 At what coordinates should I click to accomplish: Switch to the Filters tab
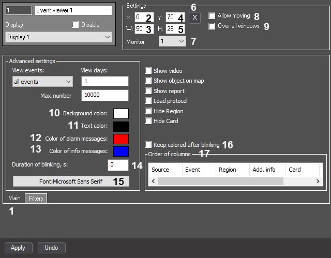tap(36, 198)
